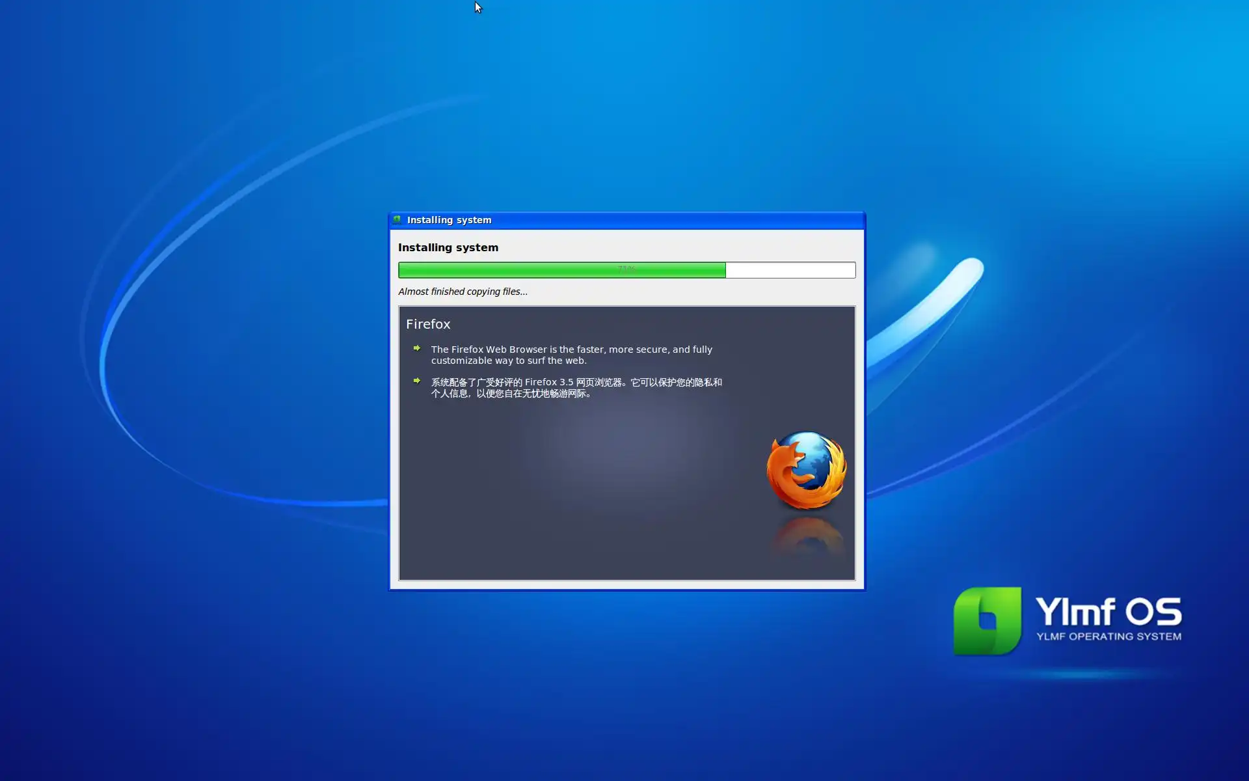This screenshot has width=1249, height=781.
Task: Click the 'Installing system' window title bar text
Action: pos(449,220)
